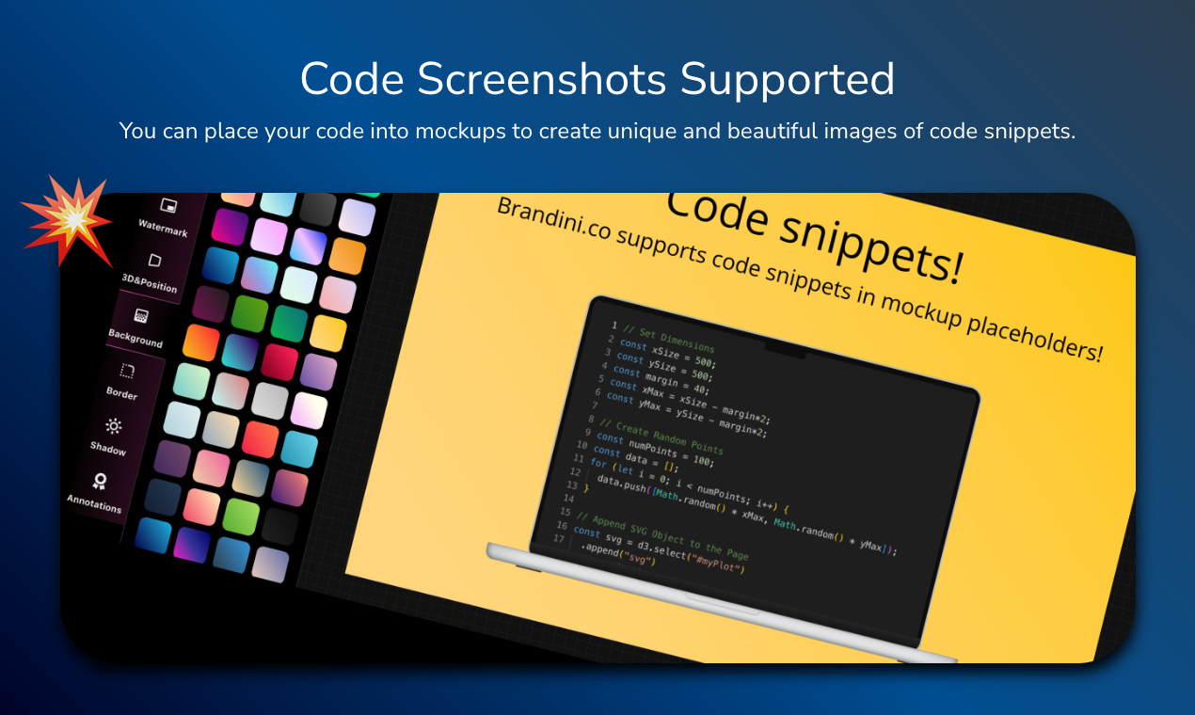Screen dimensions: 1195x715
Task: Select the magenta-purple gradient swatch
Action: coord(230,226)
